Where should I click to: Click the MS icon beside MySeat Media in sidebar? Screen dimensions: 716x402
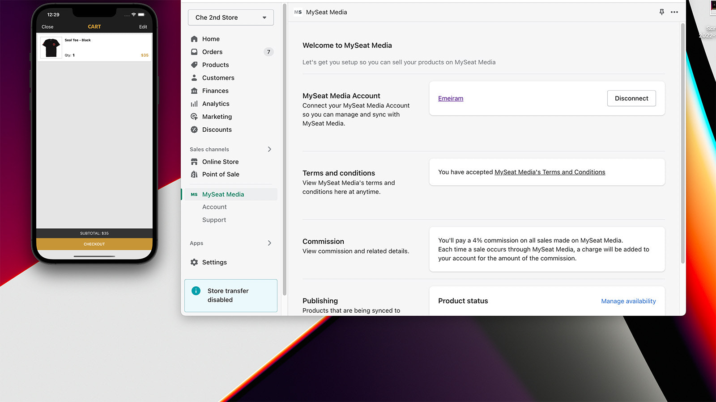pyautogui.click(x=194, y=194)
